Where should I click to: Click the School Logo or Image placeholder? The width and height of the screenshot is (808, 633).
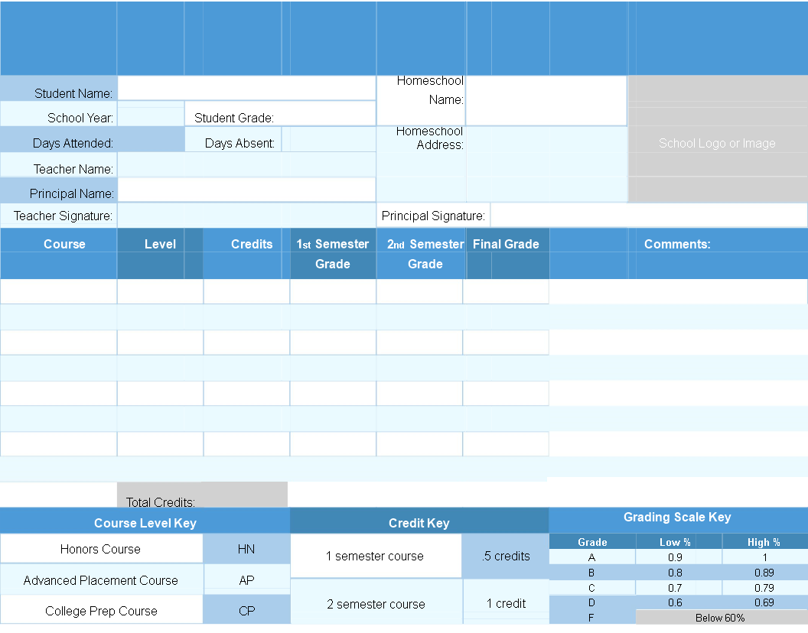pyautogui.click(x=717, y=138)
